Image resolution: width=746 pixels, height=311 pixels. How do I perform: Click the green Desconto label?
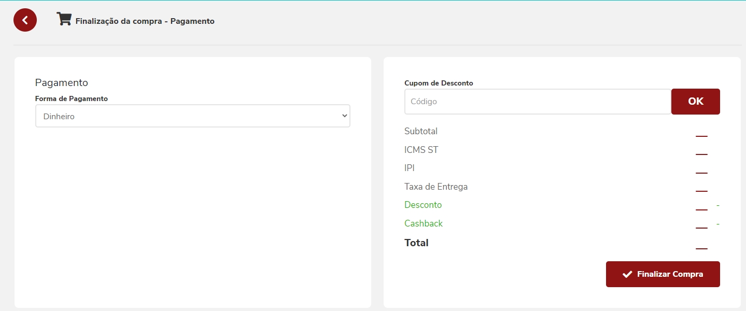(x=423, y=205)
